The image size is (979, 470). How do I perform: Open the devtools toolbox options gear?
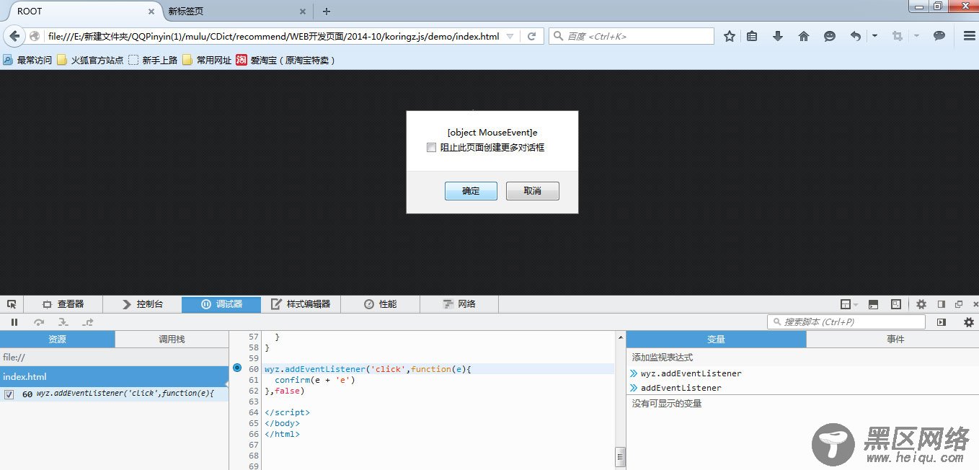coord(921,304)
